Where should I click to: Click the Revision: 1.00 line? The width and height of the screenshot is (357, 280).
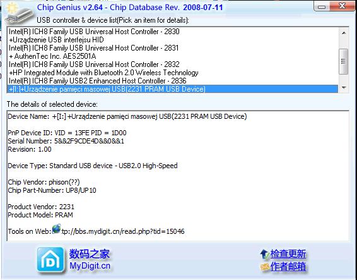pyautogui.click(x=30, y=149)
